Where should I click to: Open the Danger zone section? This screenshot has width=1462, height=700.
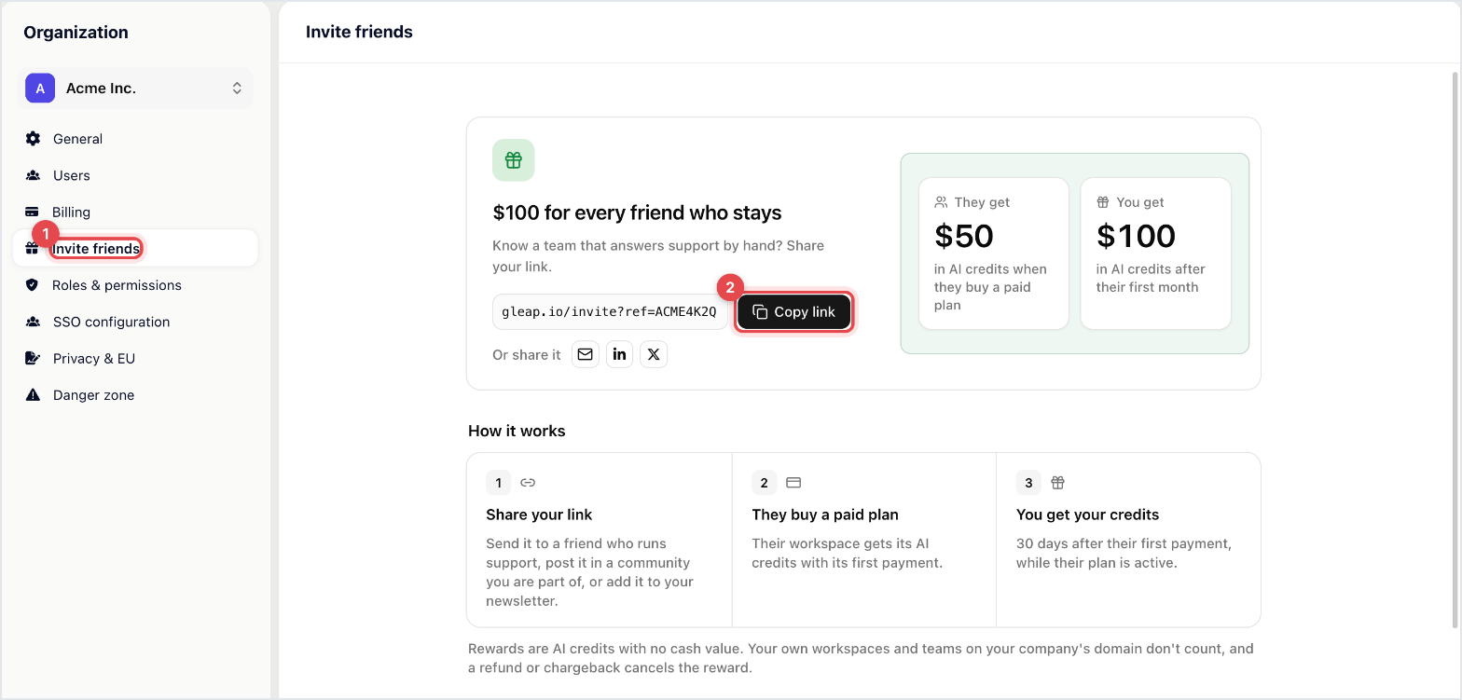[135, 395]
